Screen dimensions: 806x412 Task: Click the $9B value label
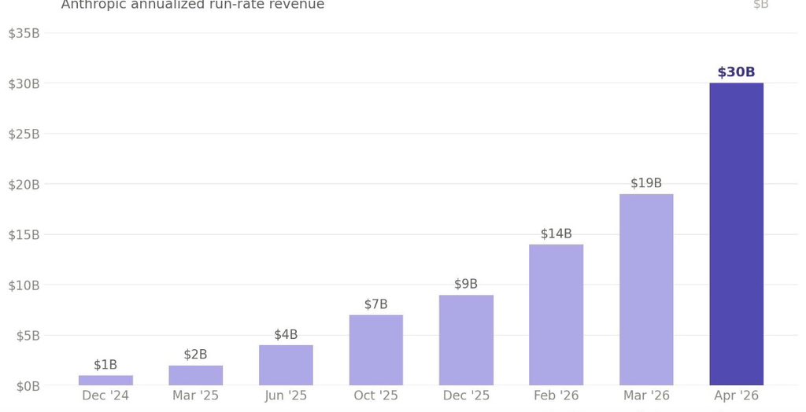[466, 284]
